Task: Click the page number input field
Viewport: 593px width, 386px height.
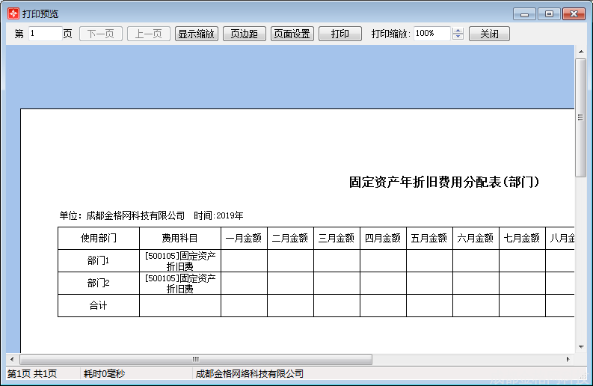Action: [45, 34]
